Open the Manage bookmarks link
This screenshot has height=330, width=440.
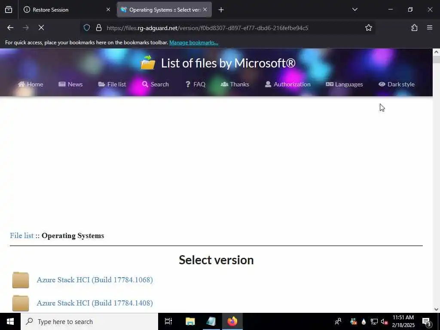(194, 43)
